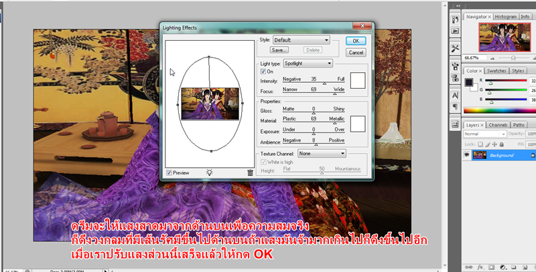Open the Paragraph panel icon

455,107
